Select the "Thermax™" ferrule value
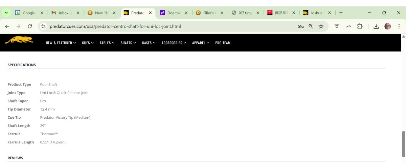 (49, 134)
